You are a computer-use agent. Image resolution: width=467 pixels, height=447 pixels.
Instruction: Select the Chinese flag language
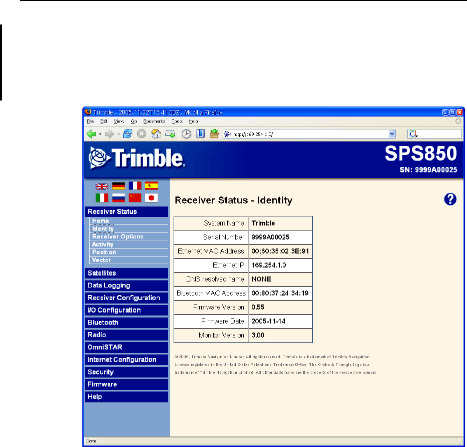pos(135,198)
